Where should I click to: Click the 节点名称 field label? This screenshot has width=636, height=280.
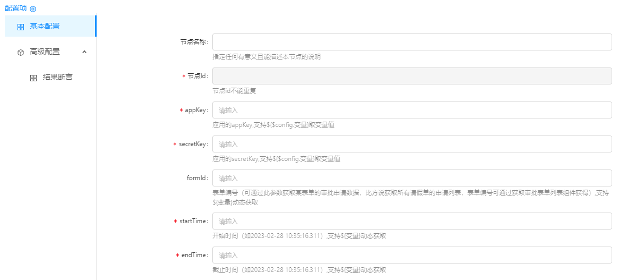(x=194, y=42)
